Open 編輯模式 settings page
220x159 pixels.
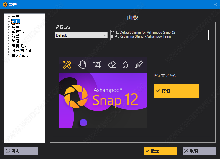coord(19,46)
